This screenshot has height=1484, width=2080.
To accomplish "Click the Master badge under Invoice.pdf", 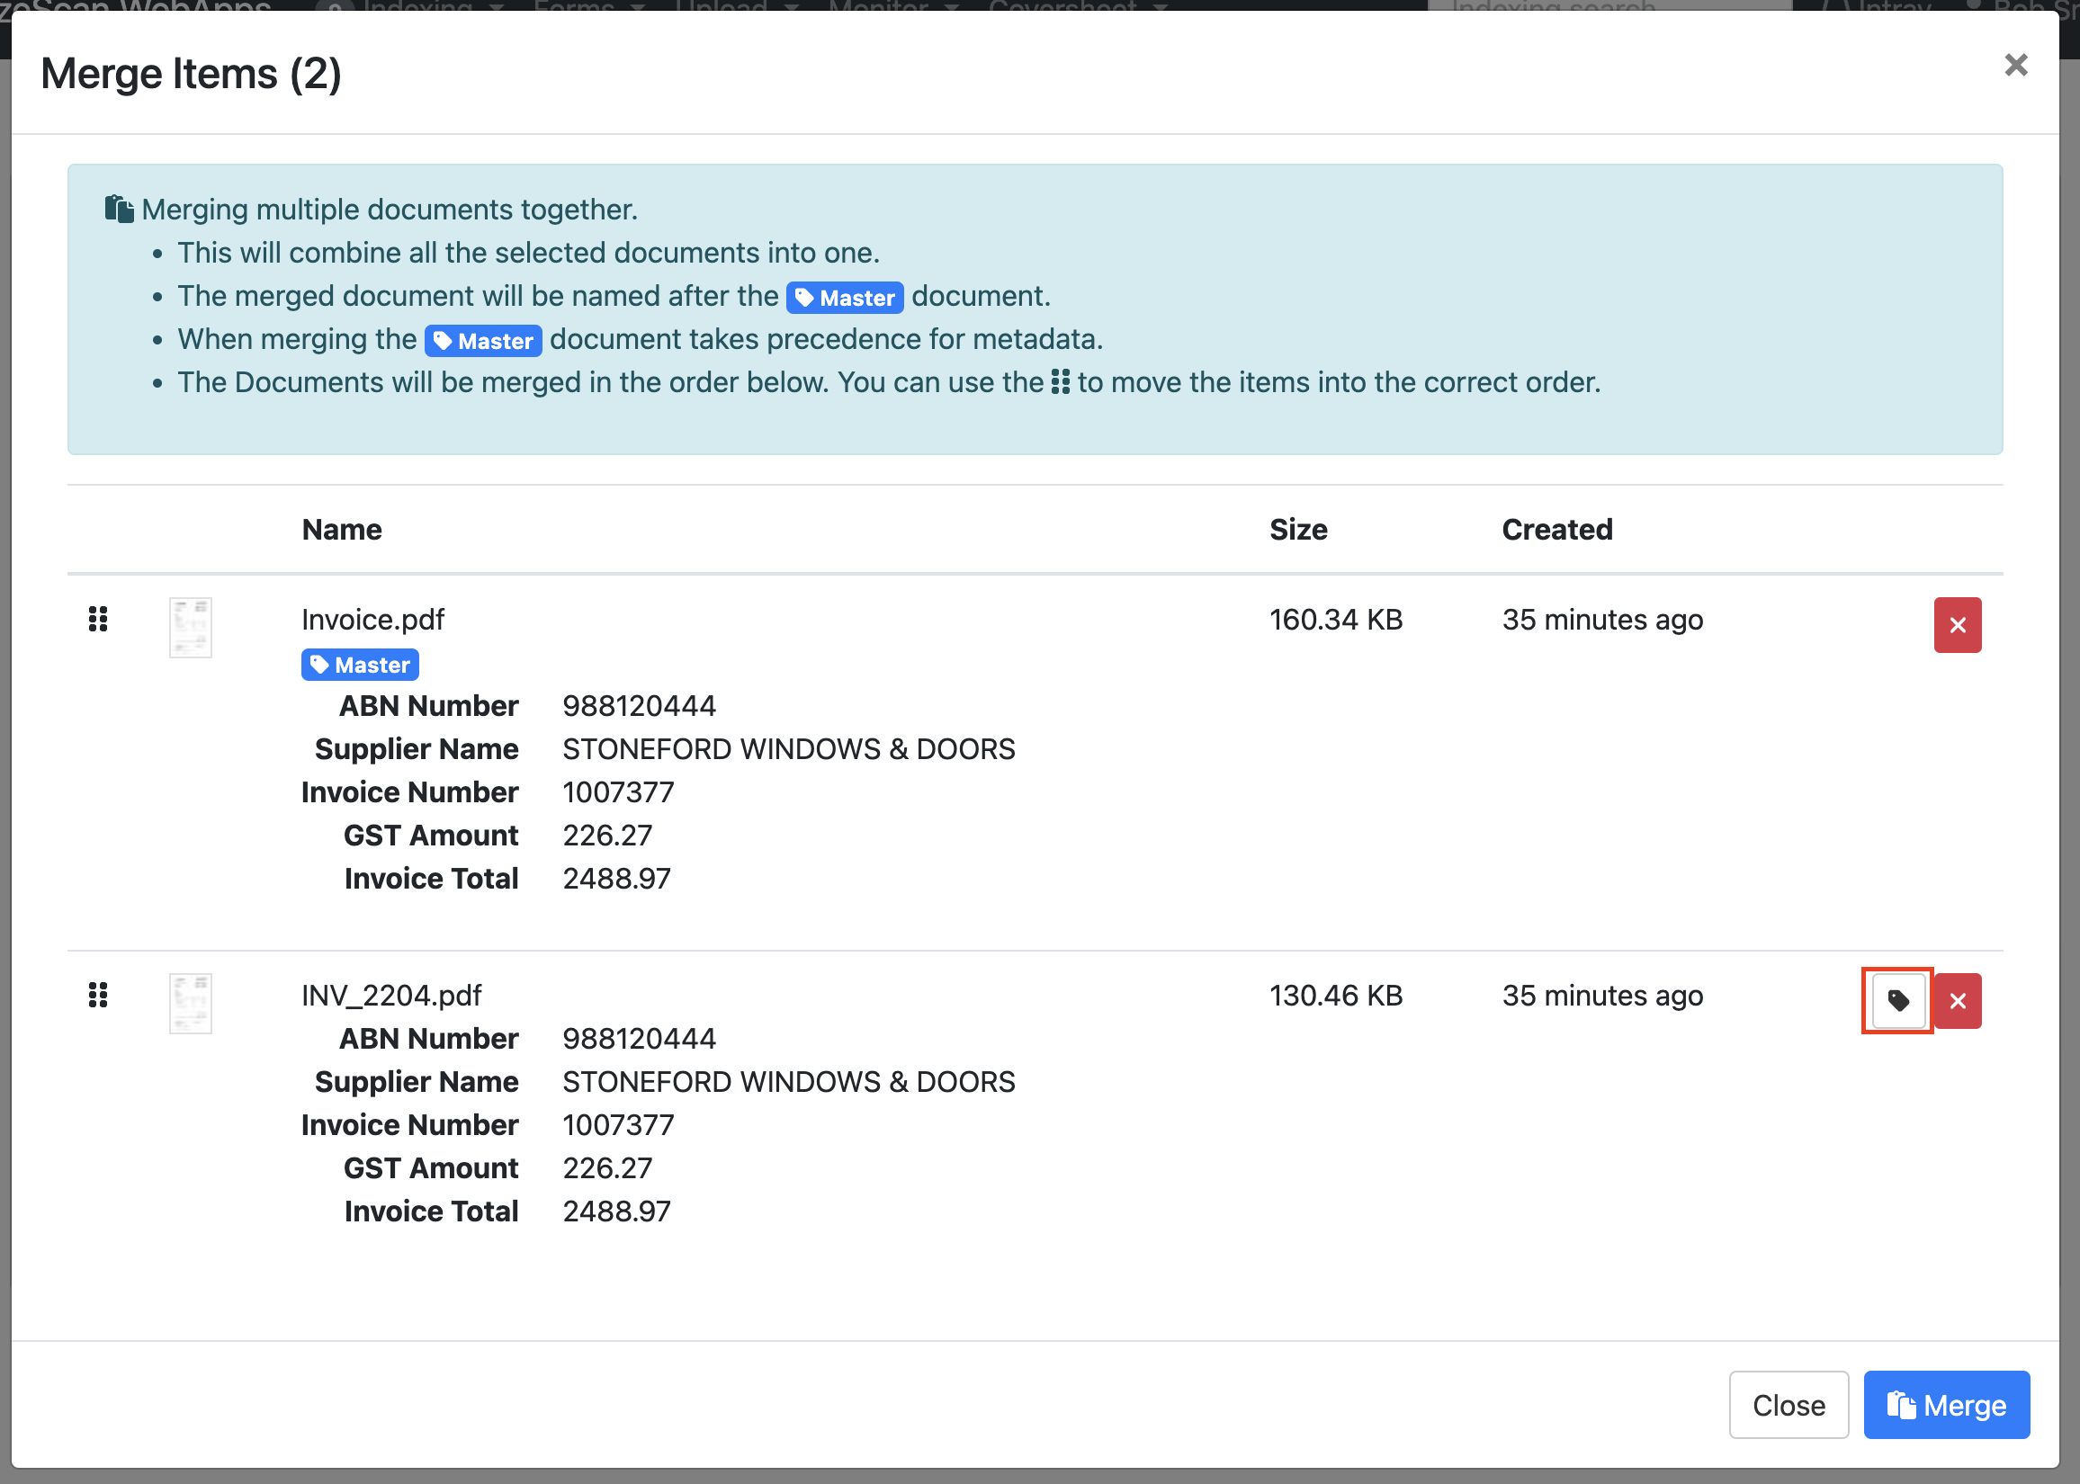I will click(360, 665).
